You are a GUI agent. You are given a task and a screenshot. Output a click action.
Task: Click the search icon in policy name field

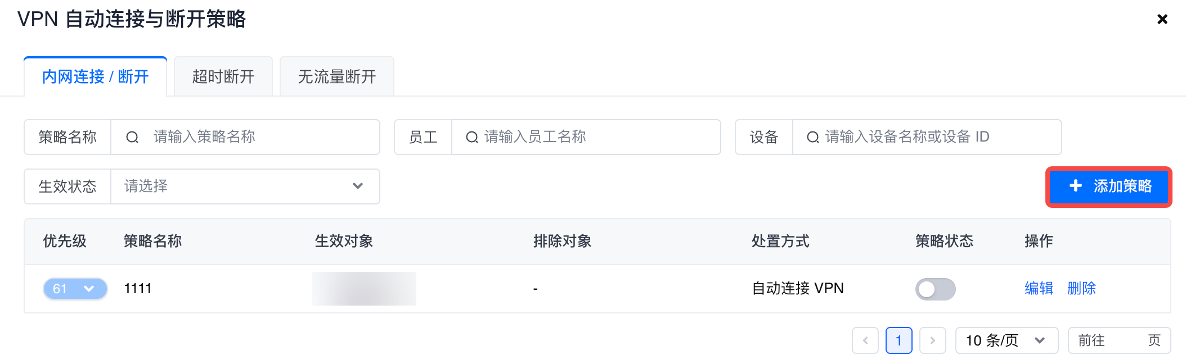pyautogui.click(x=132, y=137)
